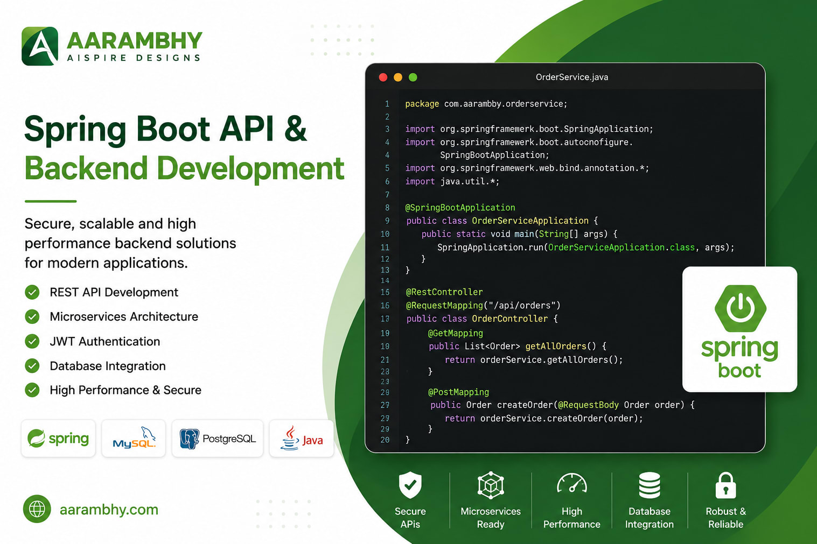Click the @SpringBootApplication annotation
The image size is (817, 544).
pyautogui.click(x=460, y=207)
